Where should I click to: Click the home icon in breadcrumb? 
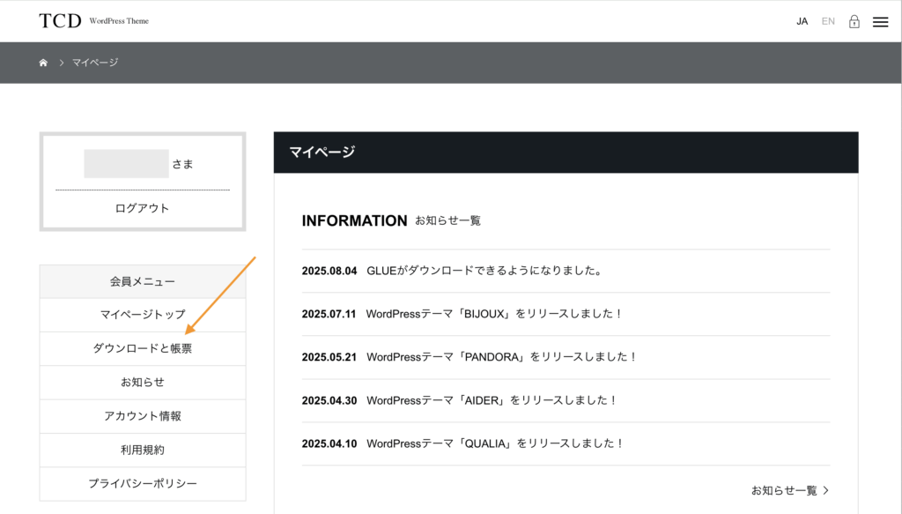(43, 63)
